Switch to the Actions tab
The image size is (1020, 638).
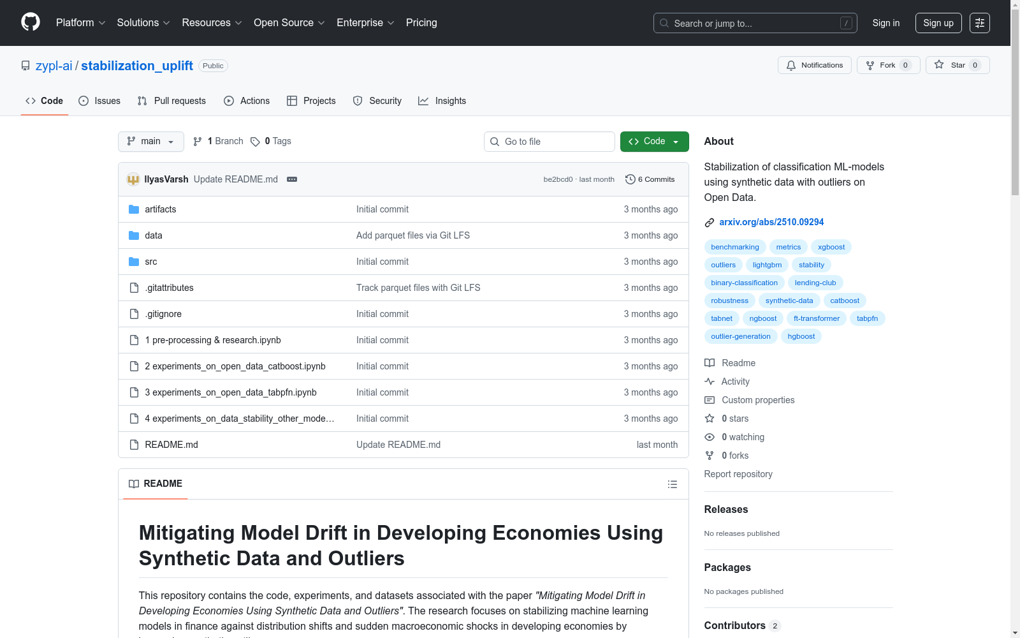pos(247,101)
